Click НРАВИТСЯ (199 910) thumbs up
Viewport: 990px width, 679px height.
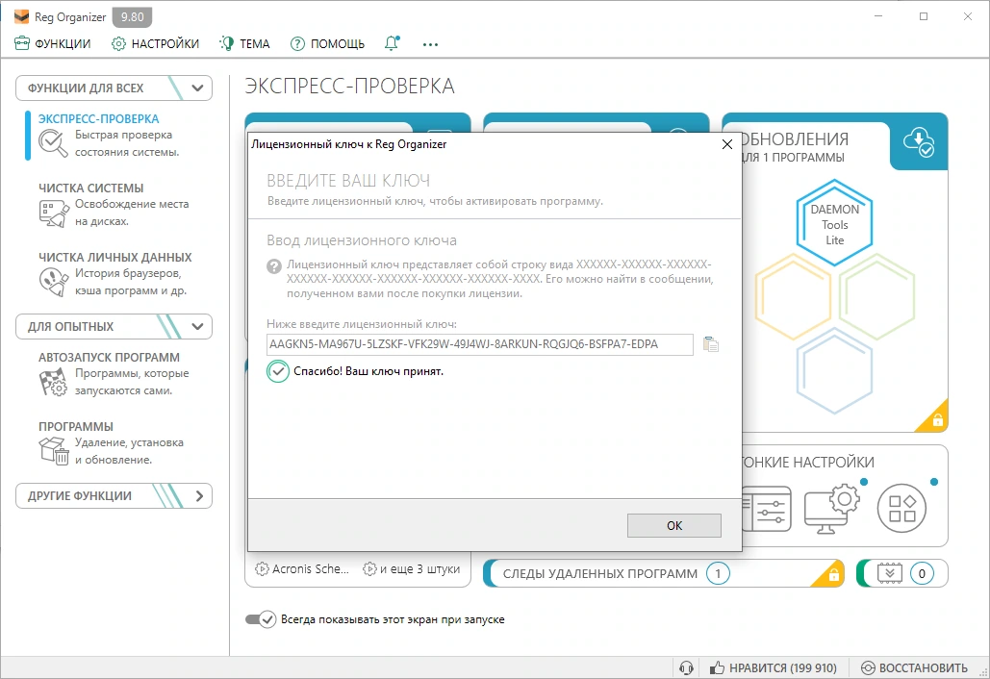(774, 667)
